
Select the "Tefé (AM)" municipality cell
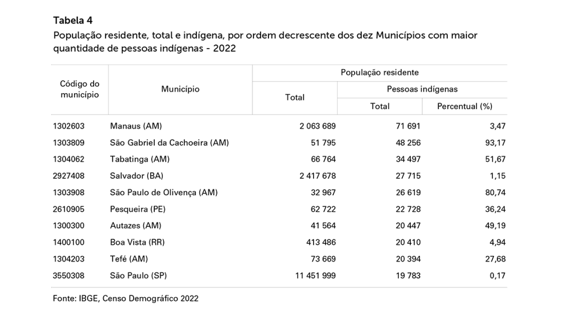129,259
